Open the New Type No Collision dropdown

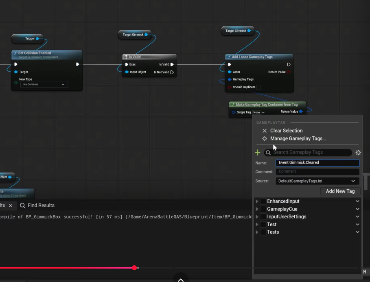(x=44, y=84)
